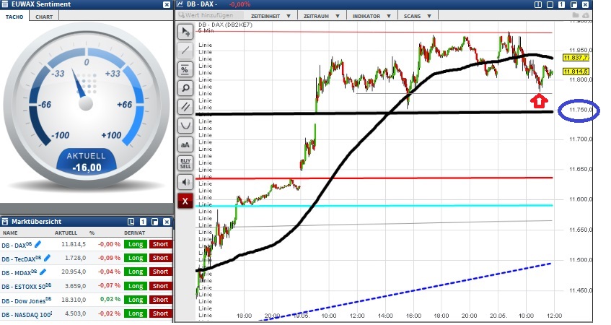Click Long for DB - Dow Jones
The width and height of the screenshot is (611, 325).
pyautogui.click(x=136, y=300)
